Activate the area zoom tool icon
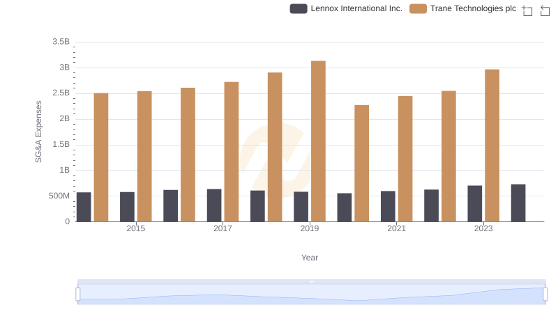Screen dimensions: 558x321 pos(527,10)
